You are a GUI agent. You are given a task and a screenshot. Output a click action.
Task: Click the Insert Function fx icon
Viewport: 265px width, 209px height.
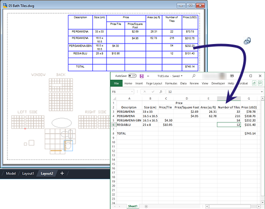(x=161, y=92)
